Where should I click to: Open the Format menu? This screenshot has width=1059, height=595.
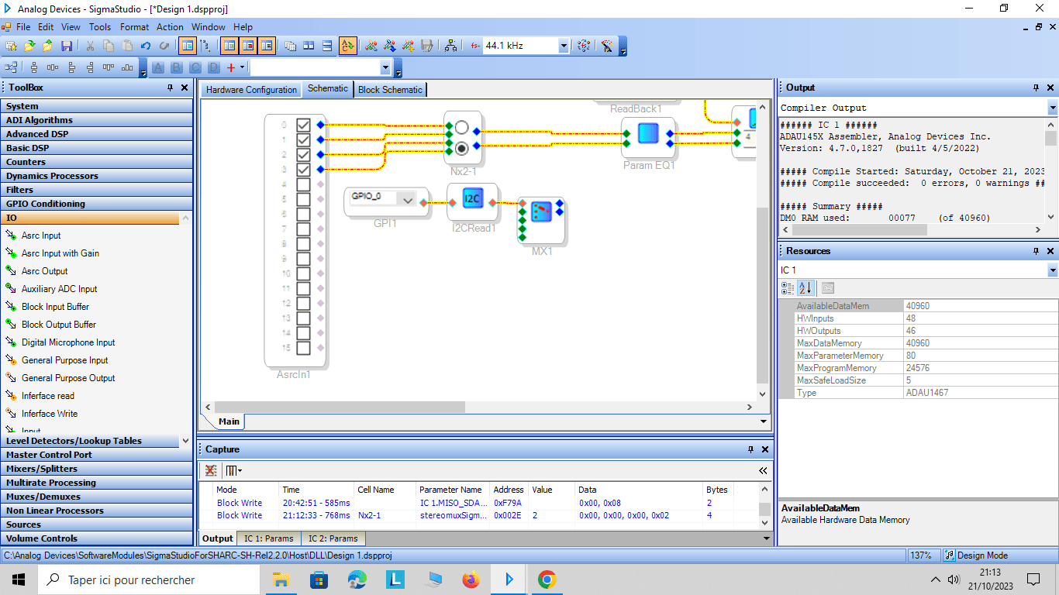click(x=134, y=26)
